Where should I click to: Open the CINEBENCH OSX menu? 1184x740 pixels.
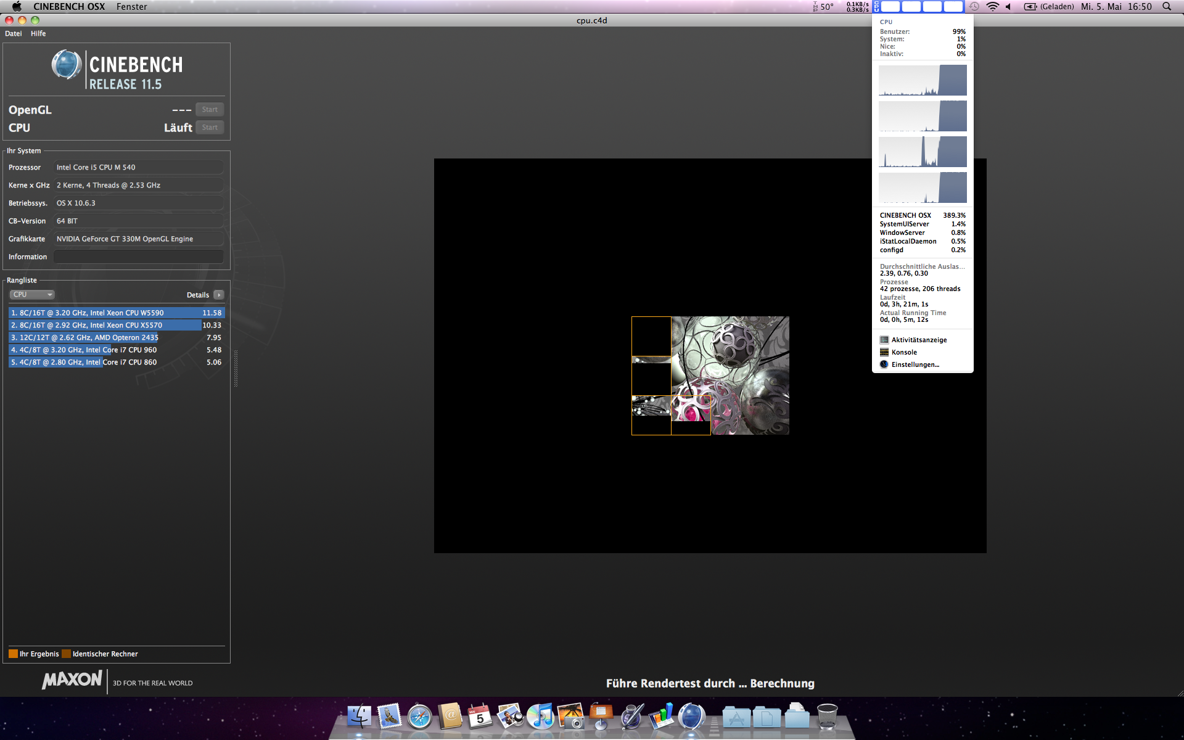[x=69, y=7]
